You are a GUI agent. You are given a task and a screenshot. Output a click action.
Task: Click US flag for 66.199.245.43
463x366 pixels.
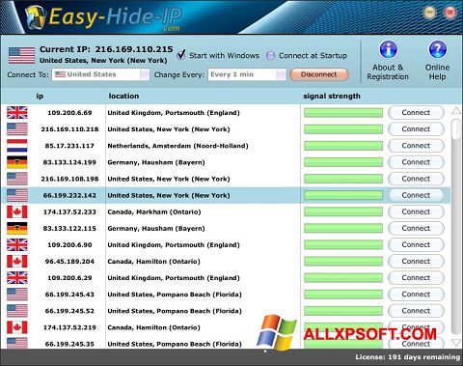pos(17,295)
